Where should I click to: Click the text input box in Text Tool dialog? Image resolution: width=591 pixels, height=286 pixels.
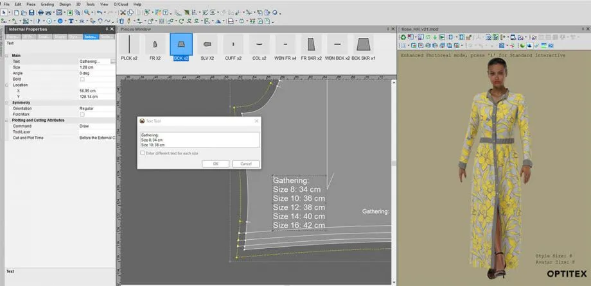pyautogui.click(x=199, y=140)
